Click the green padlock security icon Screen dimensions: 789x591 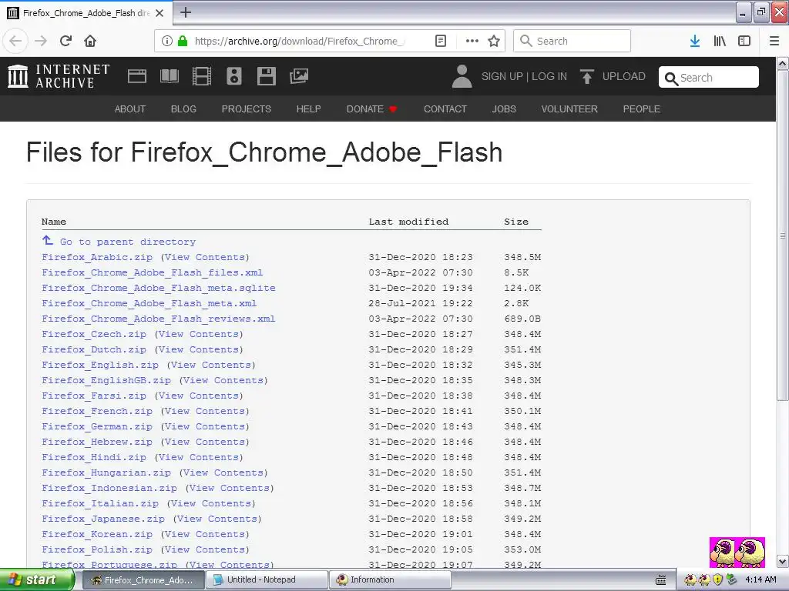click(x=183, y=41)
